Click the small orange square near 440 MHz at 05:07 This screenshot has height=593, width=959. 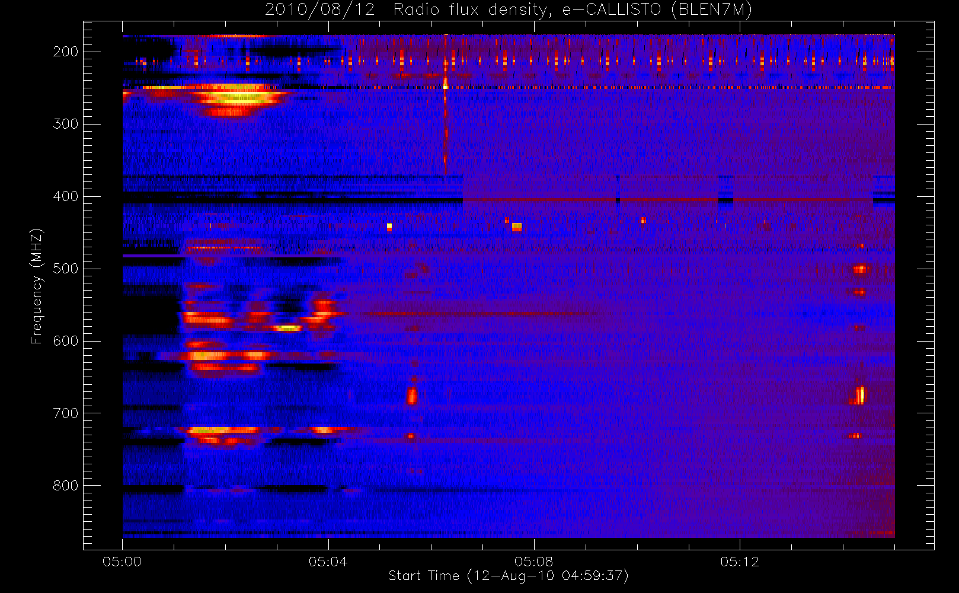pos(516,227)
